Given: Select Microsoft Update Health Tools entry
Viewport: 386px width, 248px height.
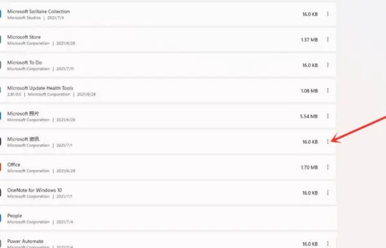Looking at the screenshot, I should [x=168, y=91].
